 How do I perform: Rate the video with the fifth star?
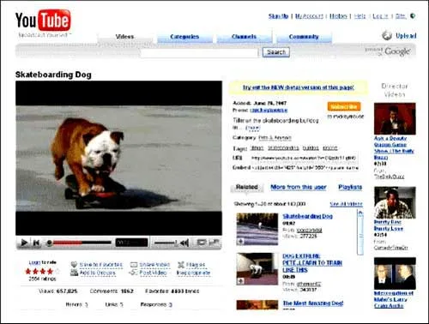(57, 271)
